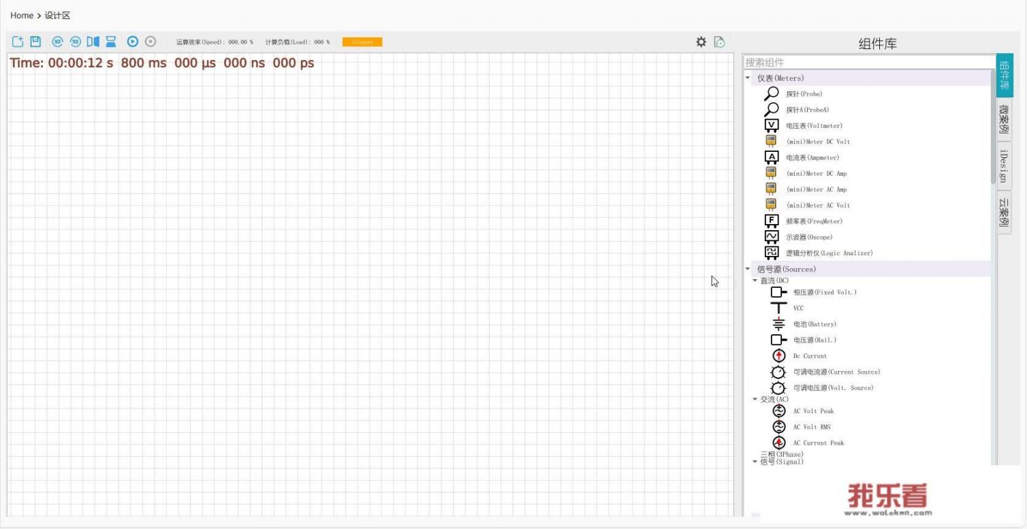Click the orange Stopped status indicator
The width and height of the screenshot is (1027, 529).
[x=362, y=42]
